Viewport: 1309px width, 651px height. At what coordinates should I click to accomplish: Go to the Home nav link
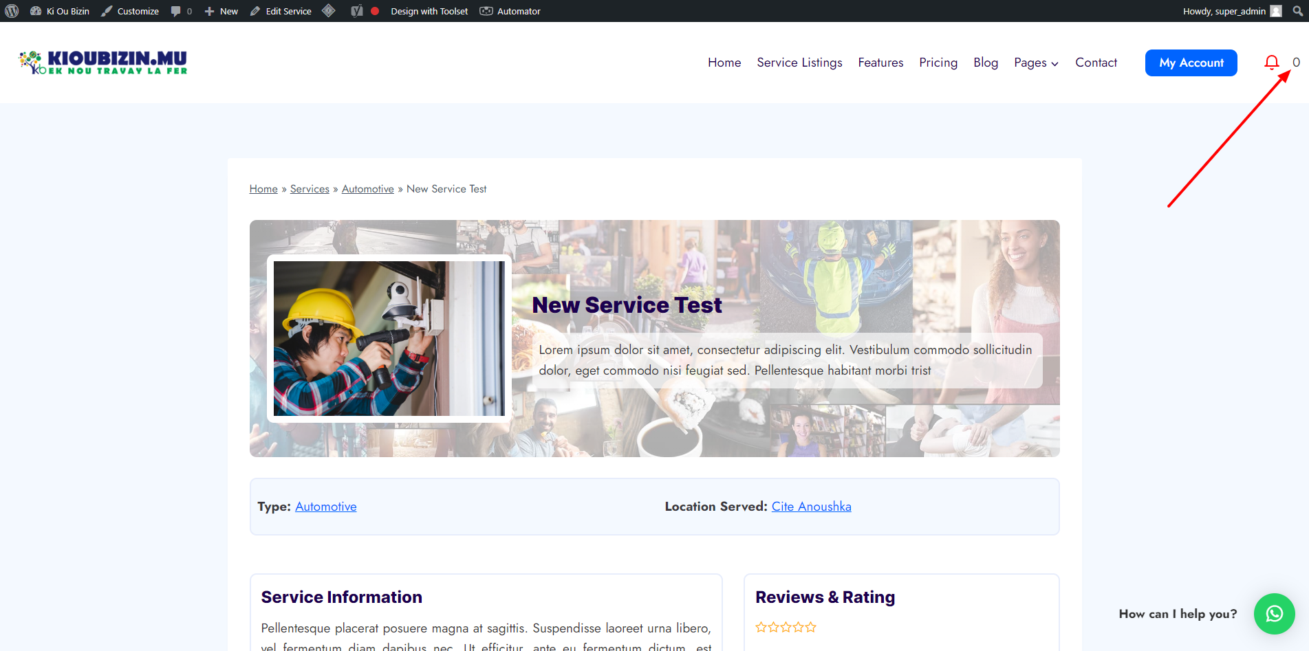point(724,63)
